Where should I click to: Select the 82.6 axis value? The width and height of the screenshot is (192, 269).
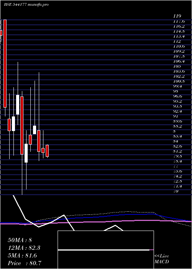(x=178, y=146)
